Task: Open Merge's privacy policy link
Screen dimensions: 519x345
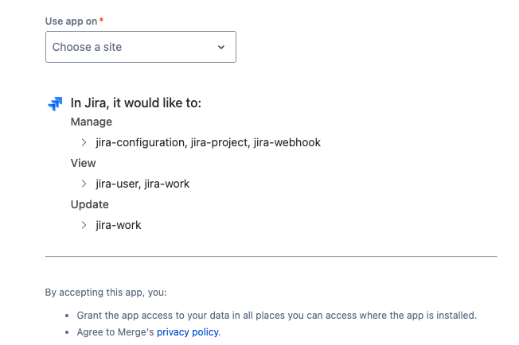Action: [188, 331]
